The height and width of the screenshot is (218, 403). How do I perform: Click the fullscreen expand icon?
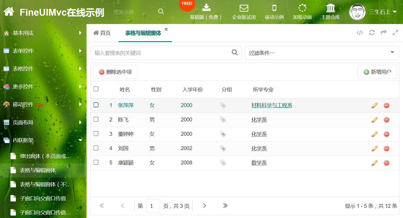click(x=395, y=33)
